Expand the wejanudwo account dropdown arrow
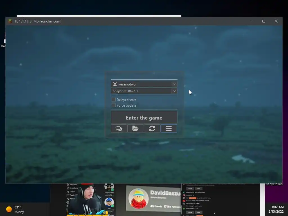This screenshot has height=216, width=288. 174,84
